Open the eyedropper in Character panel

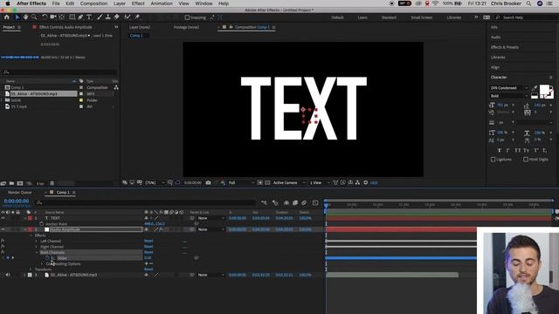(535, 88)
